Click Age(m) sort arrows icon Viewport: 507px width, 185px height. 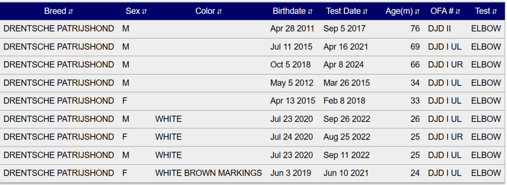(x=417, y=11)
